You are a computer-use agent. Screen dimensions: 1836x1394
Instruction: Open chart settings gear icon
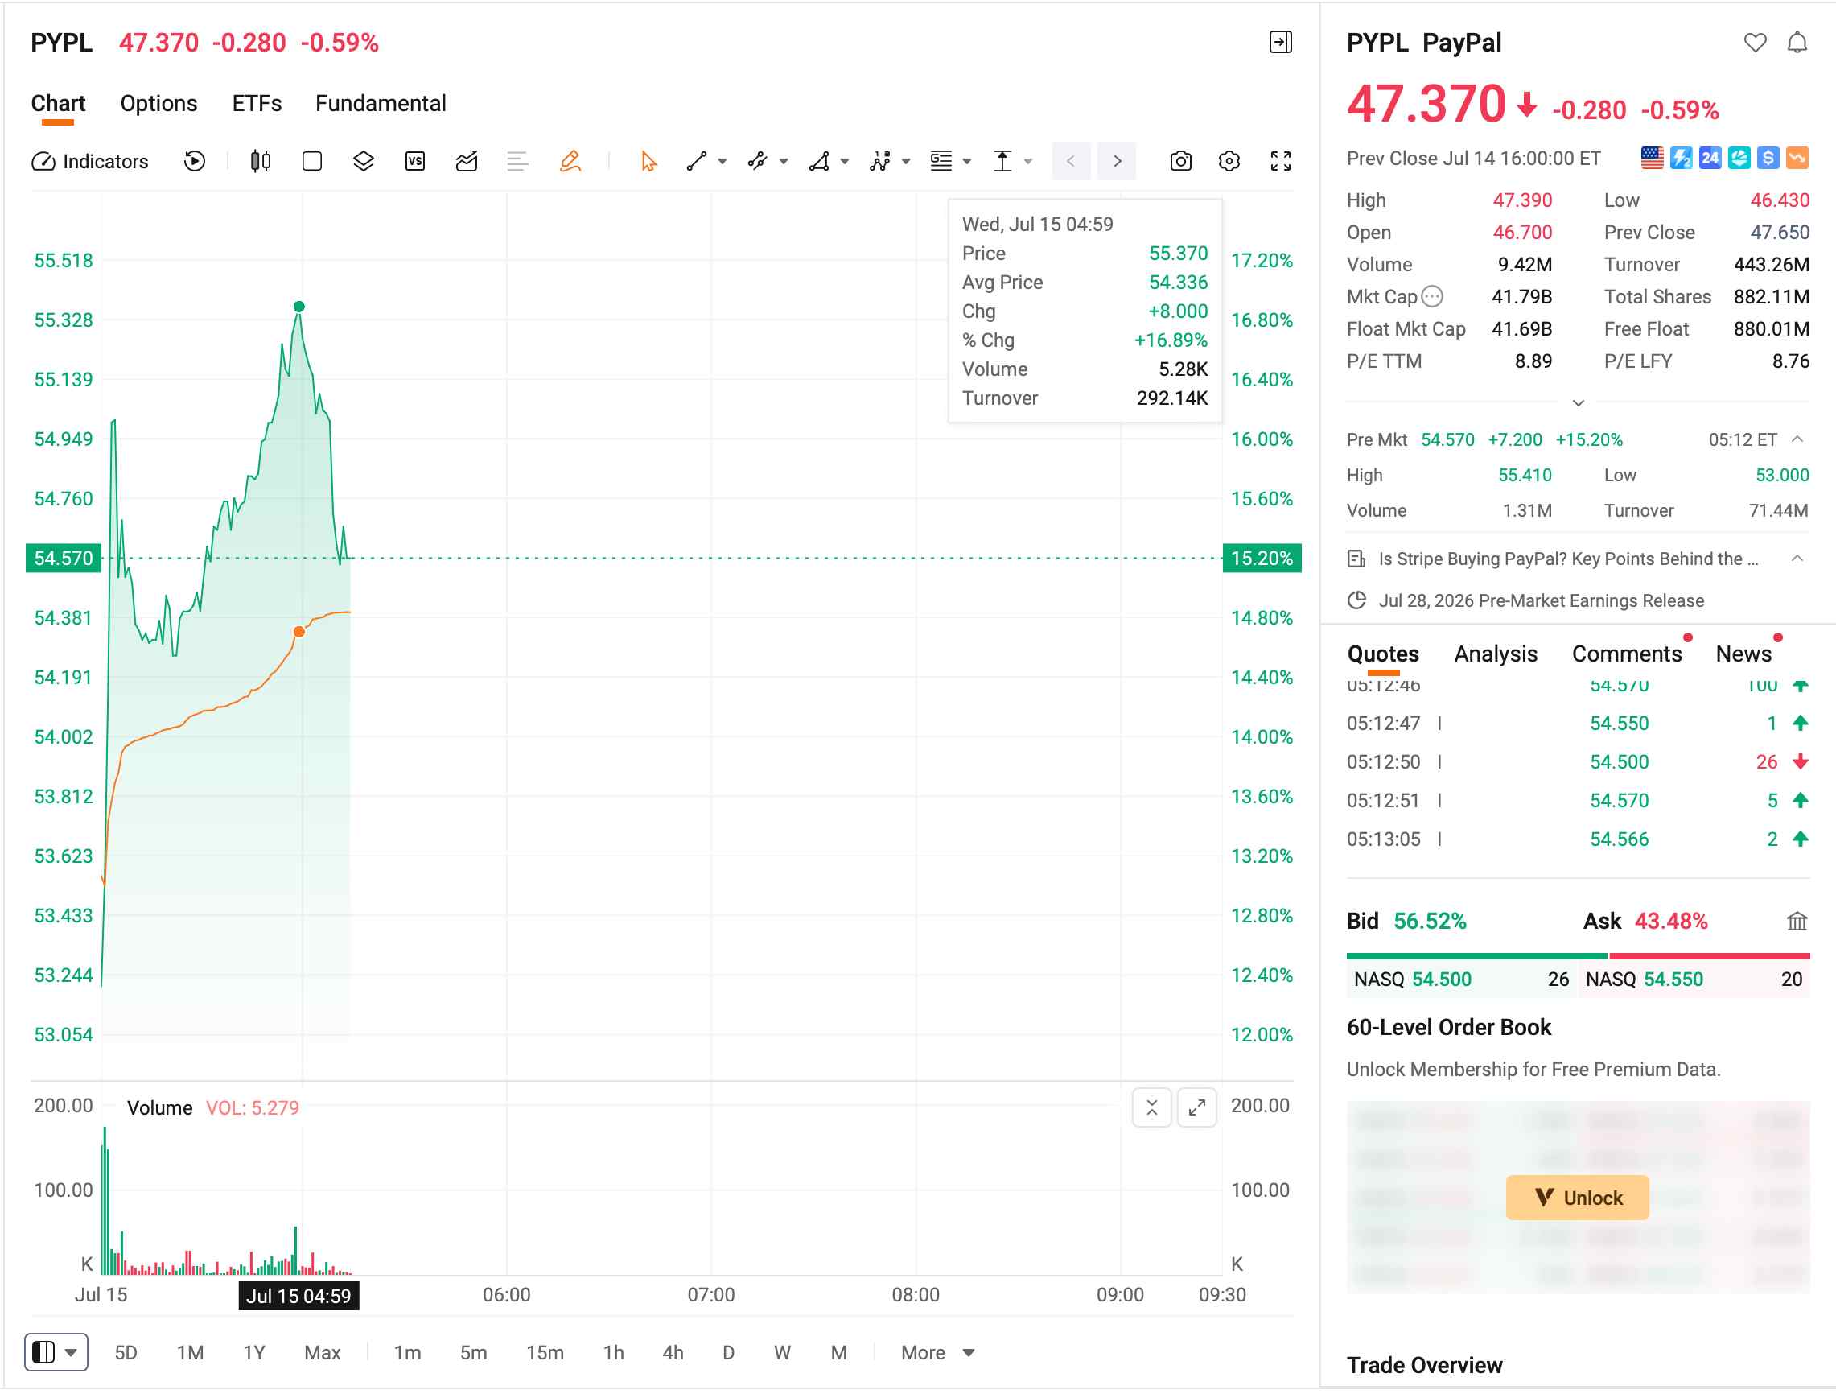pyautogui.click(x=1229, y=161)
